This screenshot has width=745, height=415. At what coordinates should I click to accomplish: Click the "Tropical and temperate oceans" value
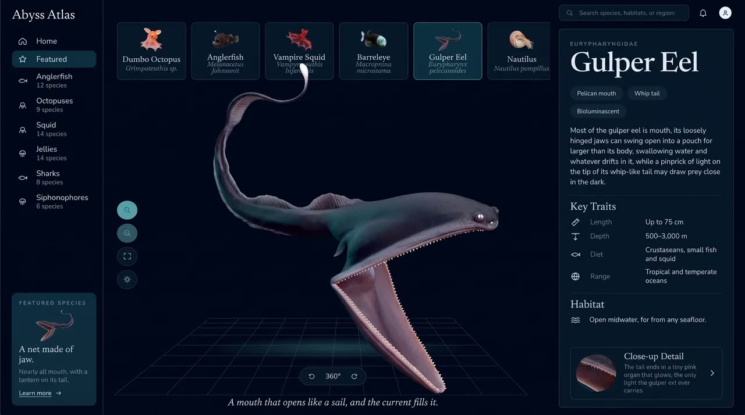(681, 276)
